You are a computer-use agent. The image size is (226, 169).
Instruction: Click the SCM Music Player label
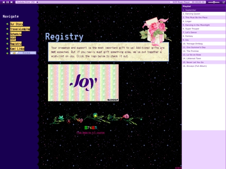point(181,2)
